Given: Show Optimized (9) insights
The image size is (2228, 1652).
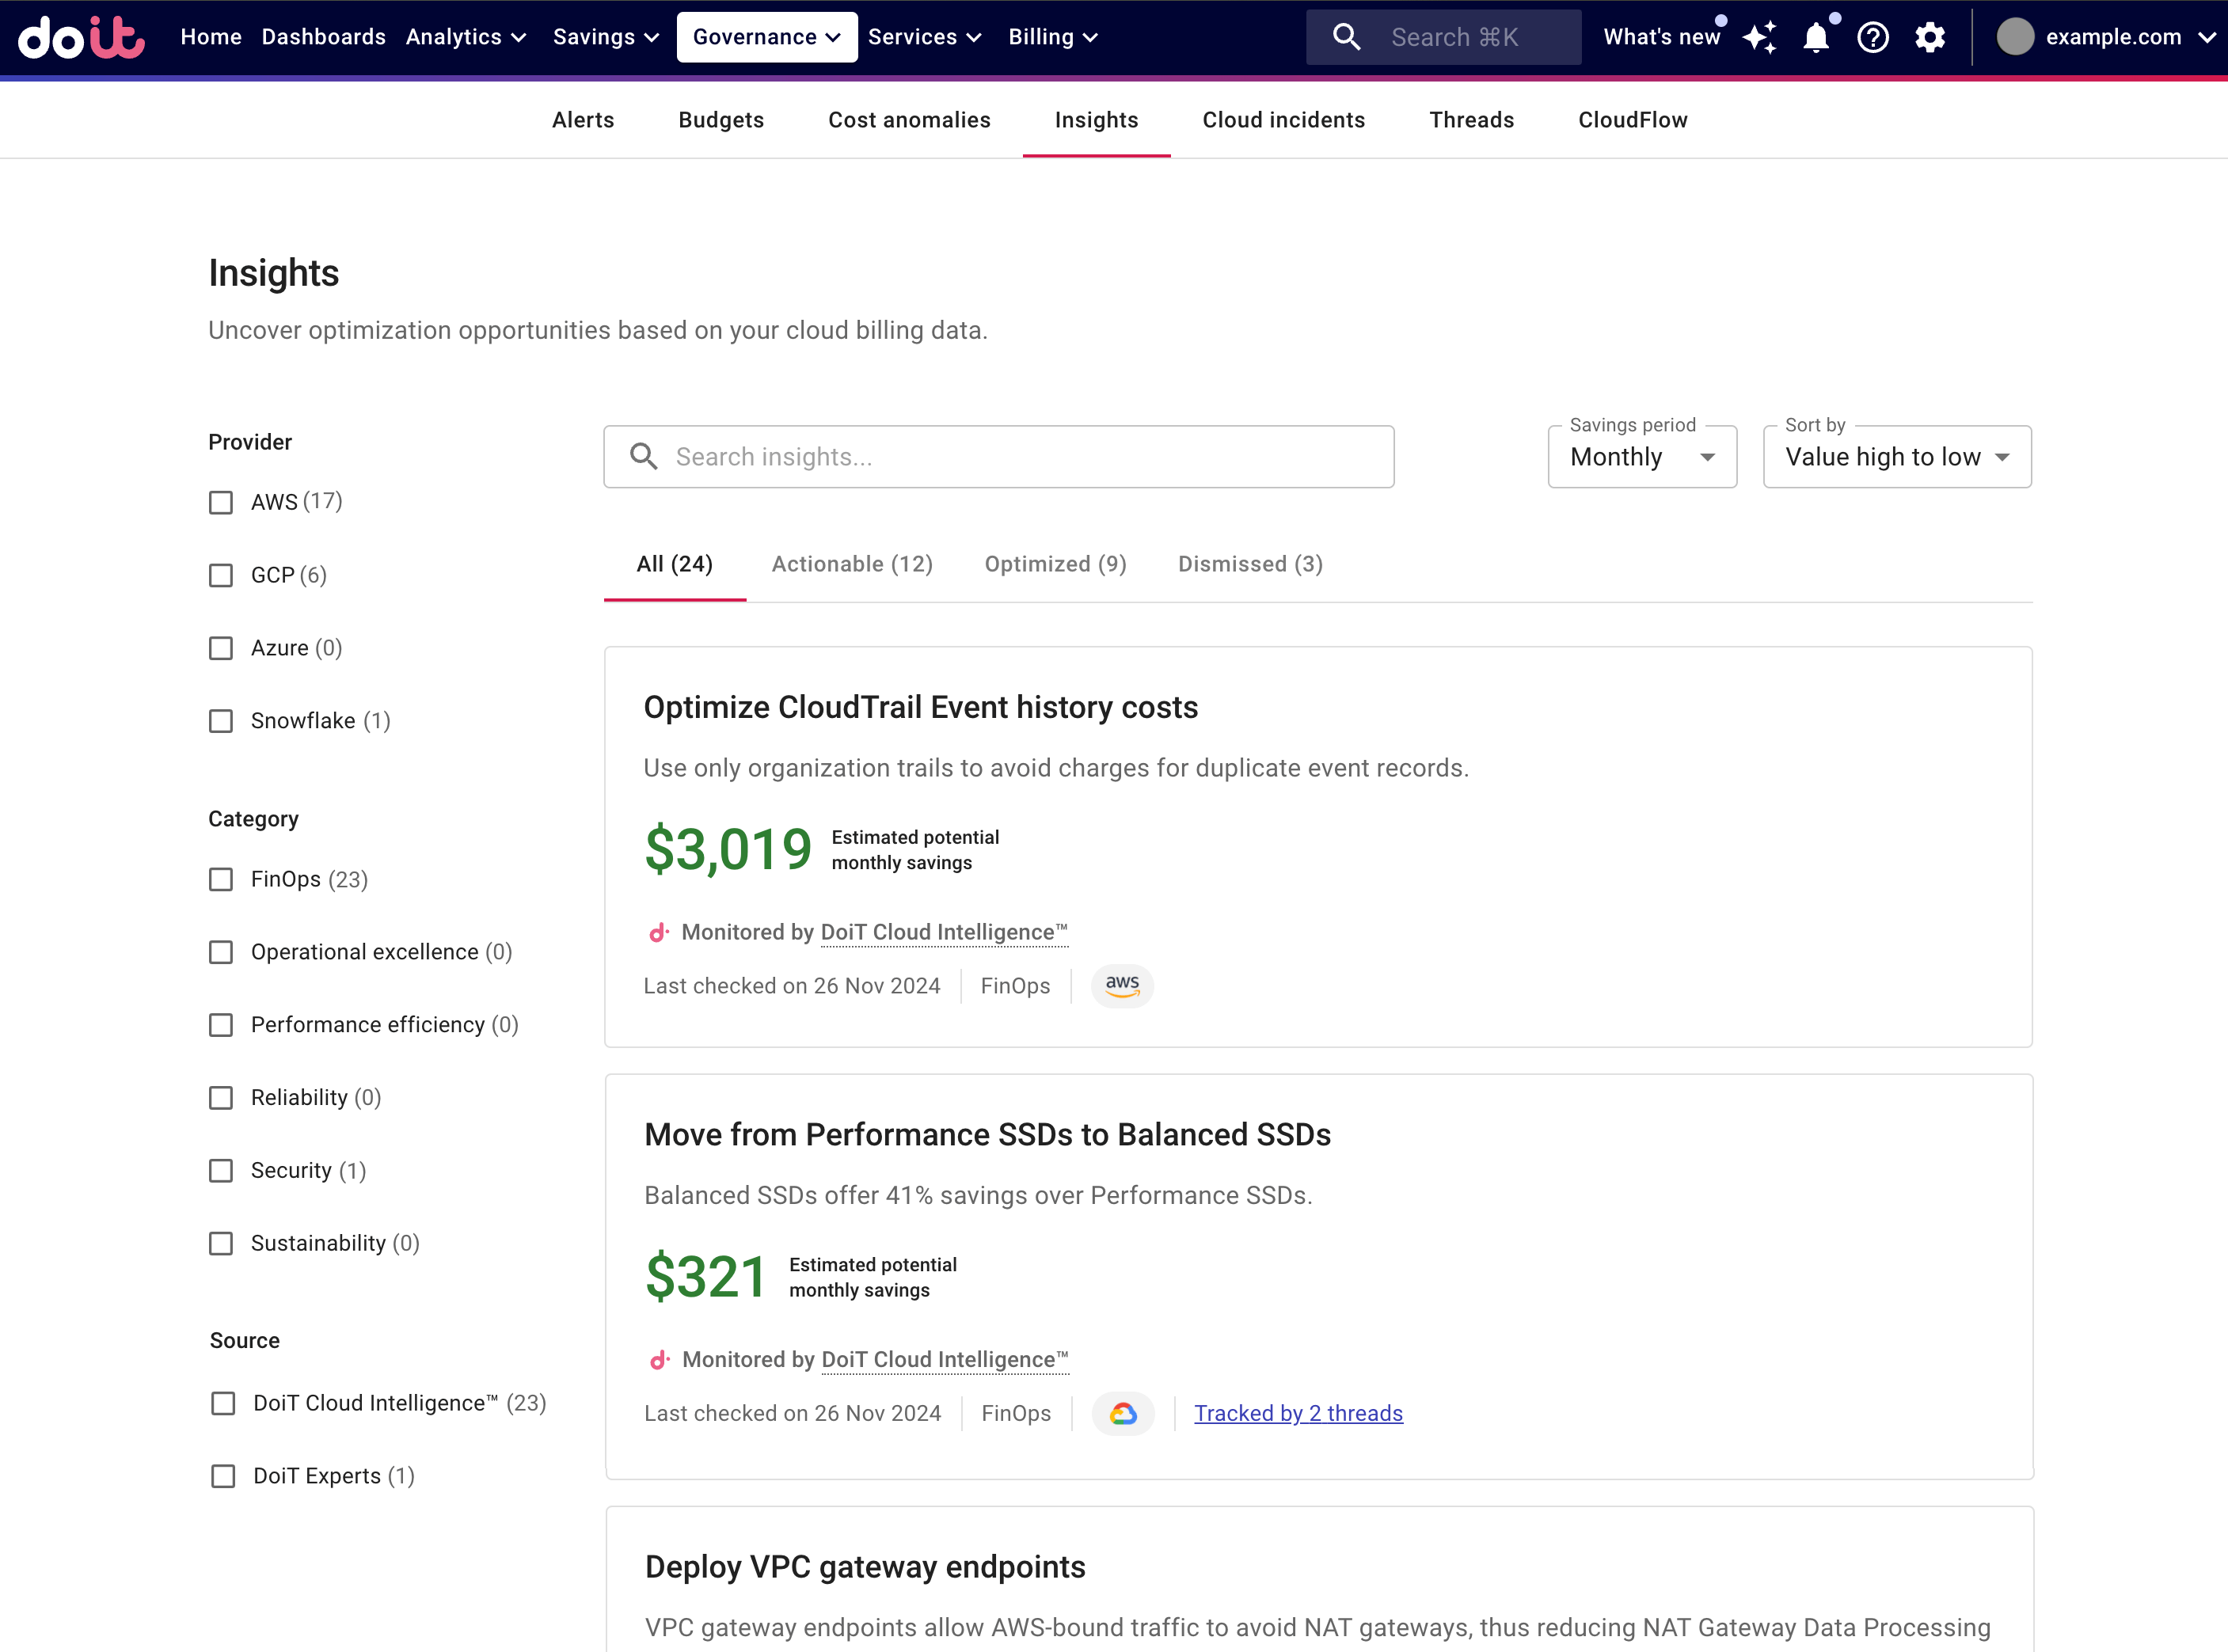Looking at the screenshot, I should [x=1055, y=564].
